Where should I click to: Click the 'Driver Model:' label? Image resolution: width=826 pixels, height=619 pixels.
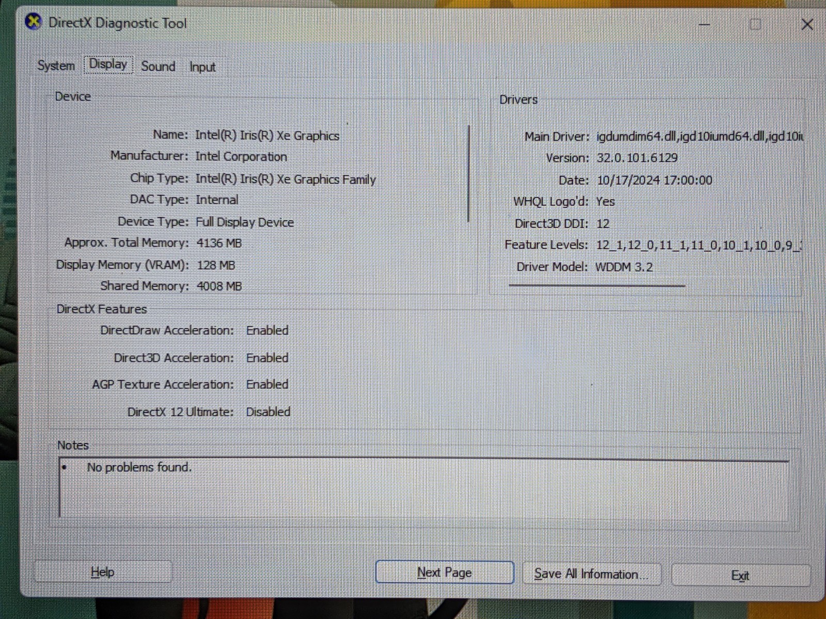click(x=552, y=267)
